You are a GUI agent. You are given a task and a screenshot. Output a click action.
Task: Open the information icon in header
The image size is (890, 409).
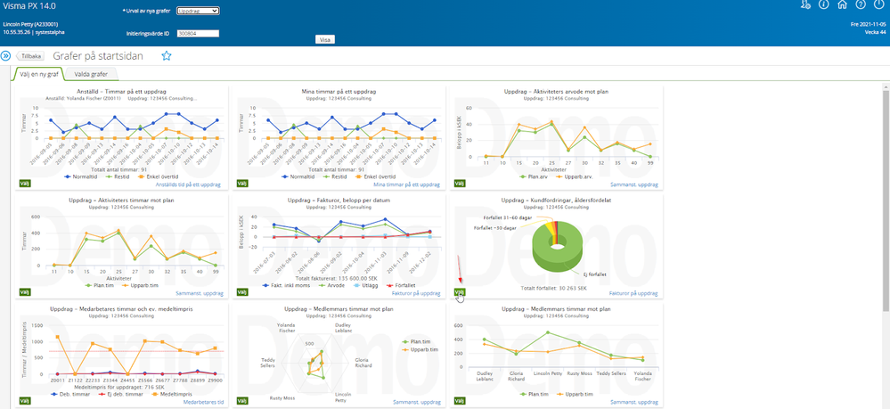(x=823, y=4)
